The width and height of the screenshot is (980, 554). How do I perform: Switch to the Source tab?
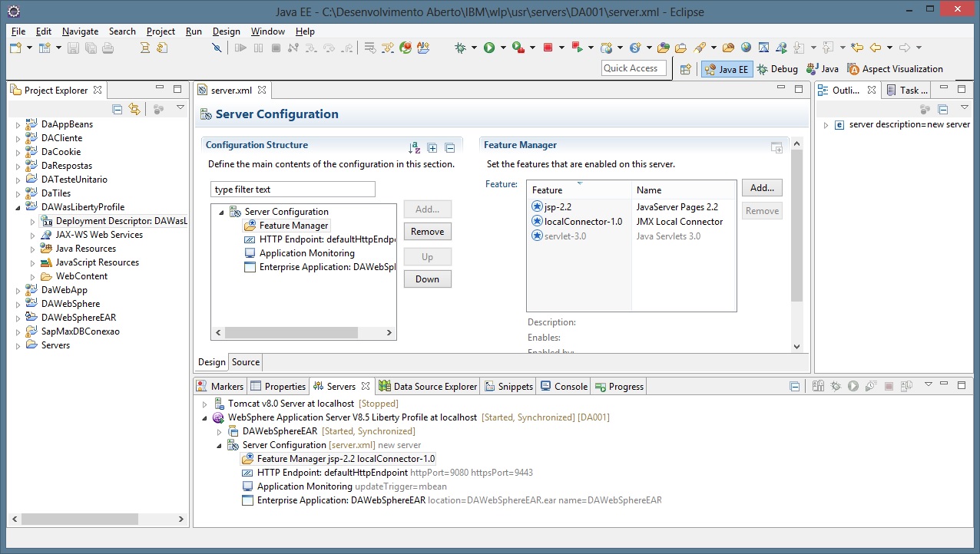click(x=246, y=362)
